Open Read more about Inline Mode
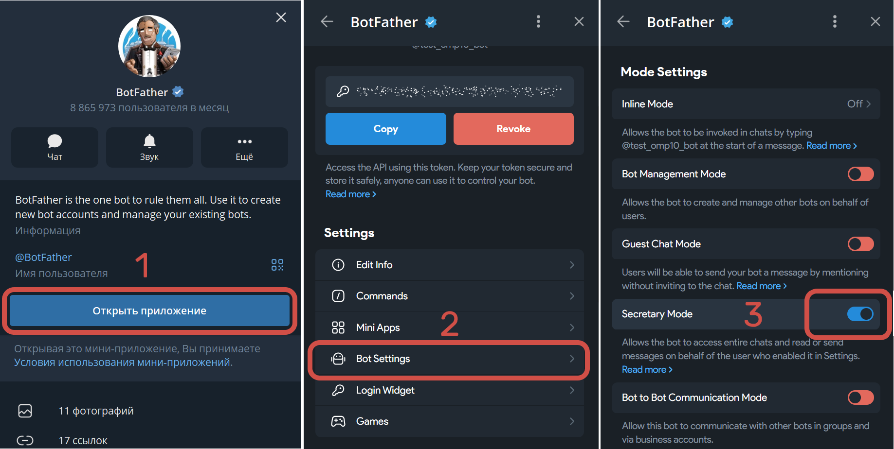 tap(831, 146)
